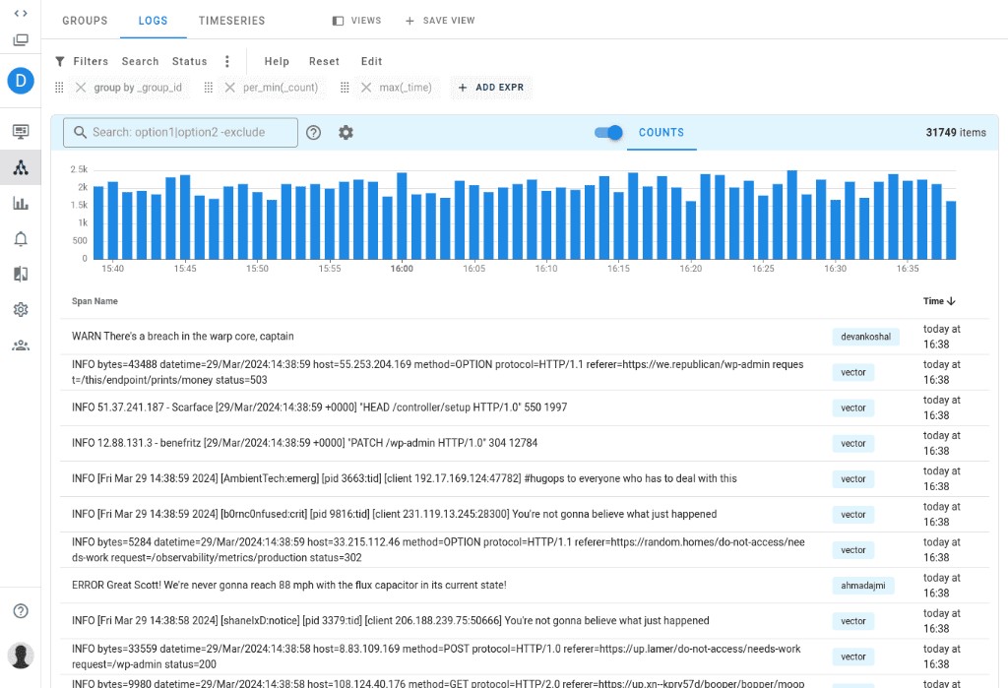
Task: Remove the per_min(_count) expression with its X
Action: click(231, 87)
